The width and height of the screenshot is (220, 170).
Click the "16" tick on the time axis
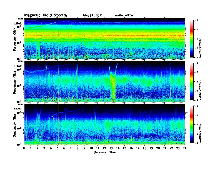coord(131,148)
